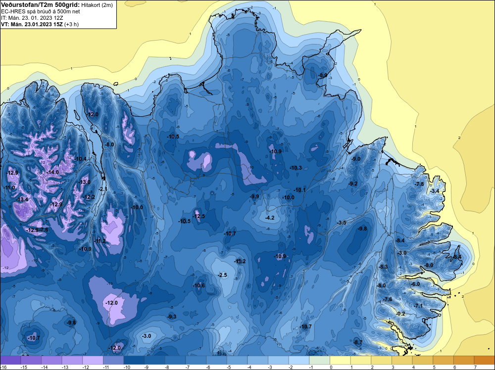
Task: Click the -11.0 reading at left edge
Action: [9, 187]
